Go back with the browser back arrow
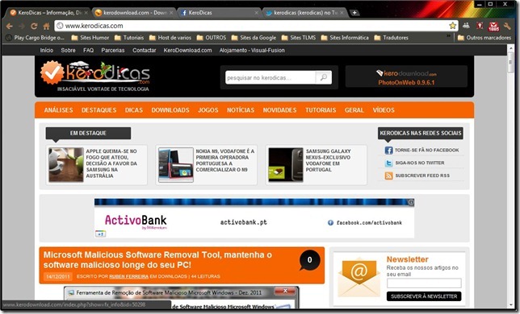Screen dimensions: 520x314 pos(10,26)
